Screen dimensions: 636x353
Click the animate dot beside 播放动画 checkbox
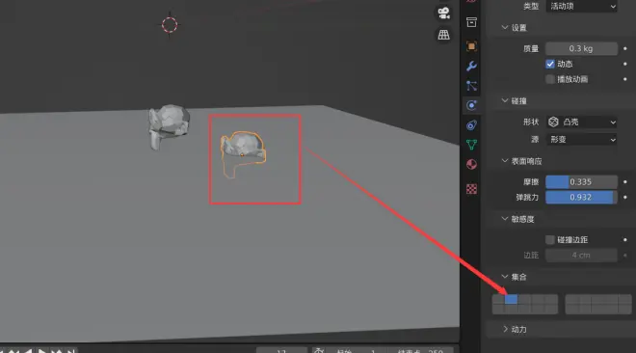(x=625, y=79)
